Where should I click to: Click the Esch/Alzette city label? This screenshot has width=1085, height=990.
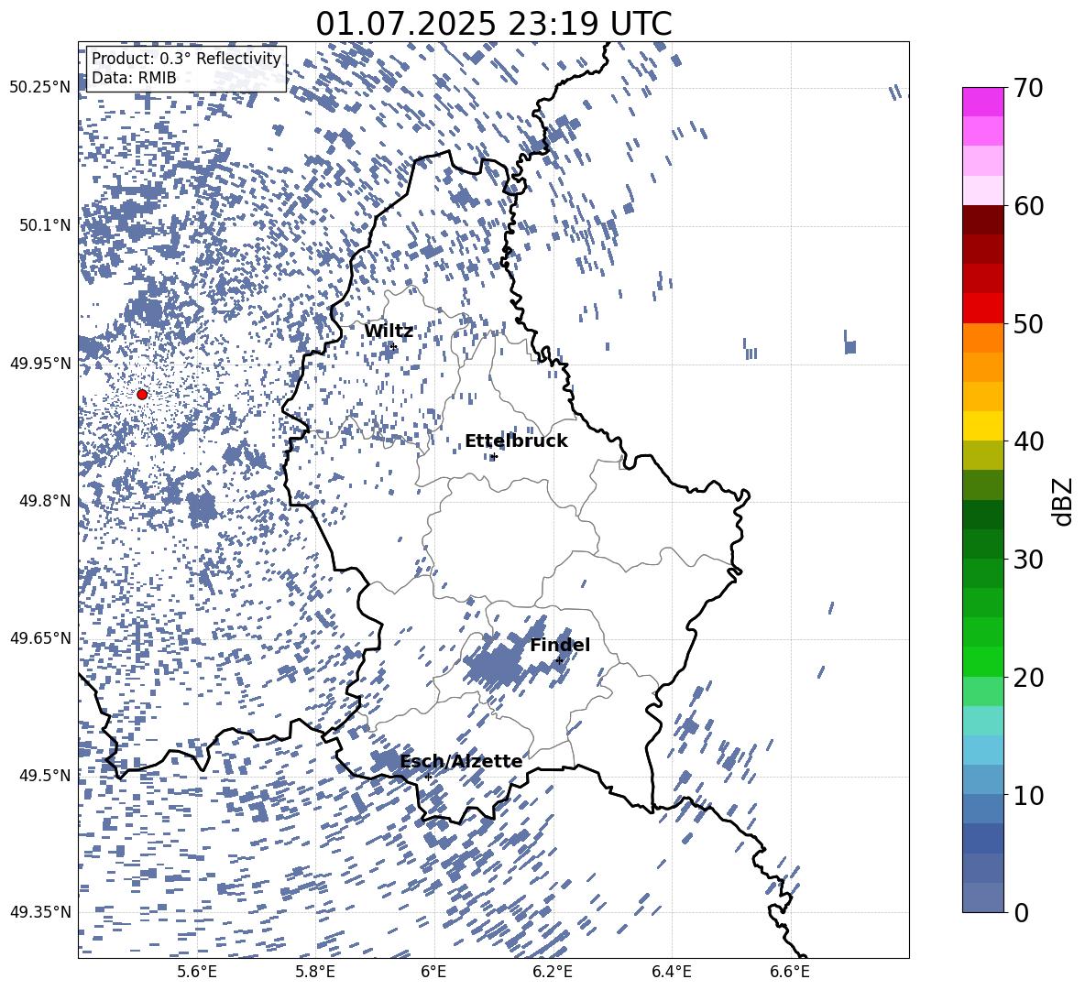461,761
